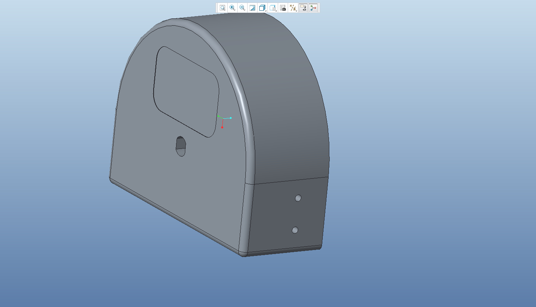
Task: Select the upper small hole on side face
Action: pos(298,198)
